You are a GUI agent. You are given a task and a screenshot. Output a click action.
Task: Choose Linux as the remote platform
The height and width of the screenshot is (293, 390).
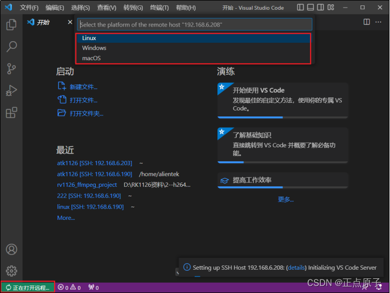click(x=193, y=38)
